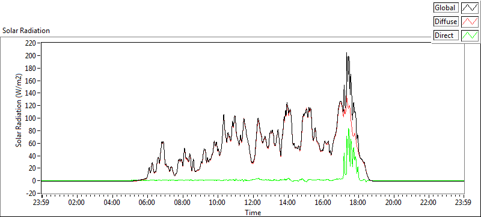
Task: Click the 0 y-axis tick label
Action: click(x=35, y=181)
